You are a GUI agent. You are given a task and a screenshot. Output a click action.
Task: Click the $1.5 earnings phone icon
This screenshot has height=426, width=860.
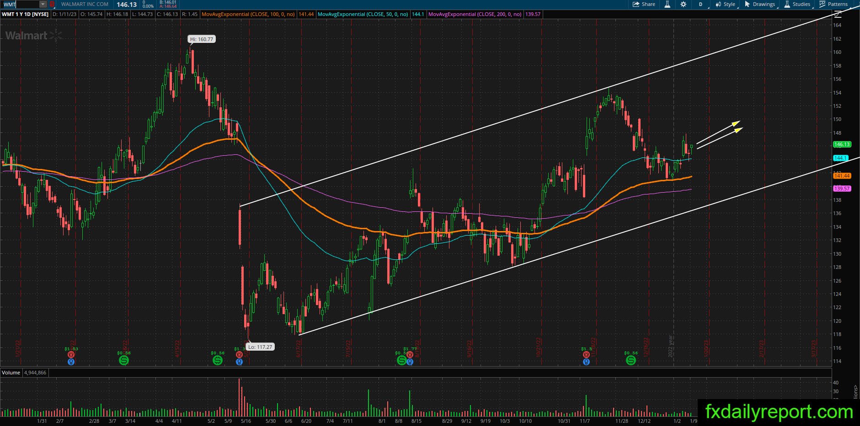pyautogui.click(x=586, y=355)
